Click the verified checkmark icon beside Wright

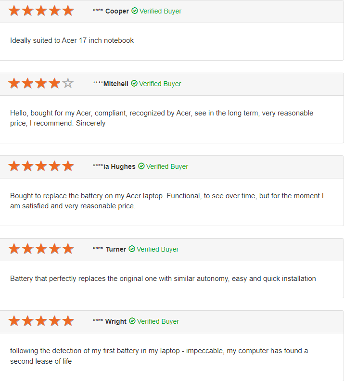132,321
